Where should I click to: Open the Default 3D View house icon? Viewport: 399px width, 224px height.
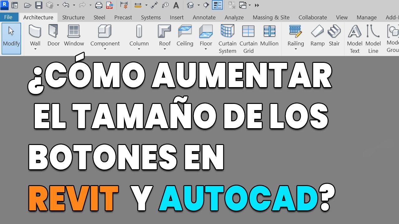coord(190,5)
